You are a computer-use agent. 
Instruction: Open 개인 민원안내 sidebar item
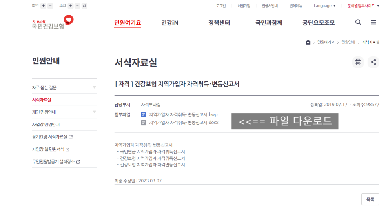point(44,112)
